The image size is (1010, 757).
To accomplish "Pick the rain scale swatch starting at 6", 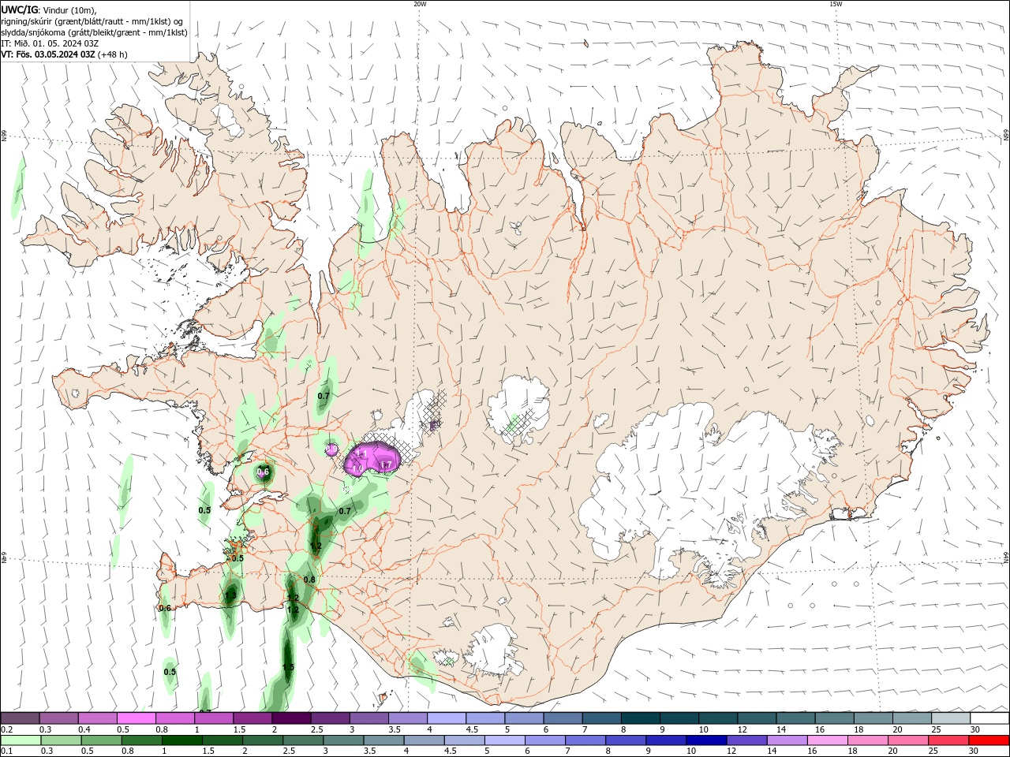I will [x=544, y=740].
